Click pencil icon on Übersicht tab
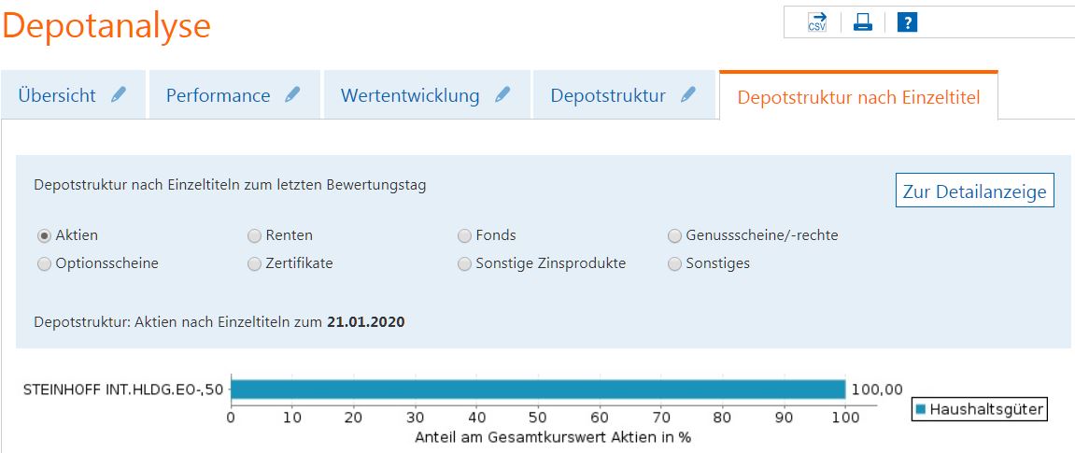1075x453 pixels. click(119, 95)
